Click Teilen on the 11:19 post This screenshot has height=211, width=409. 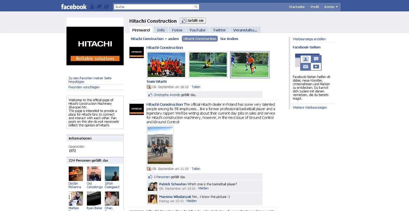pos(196,169)
